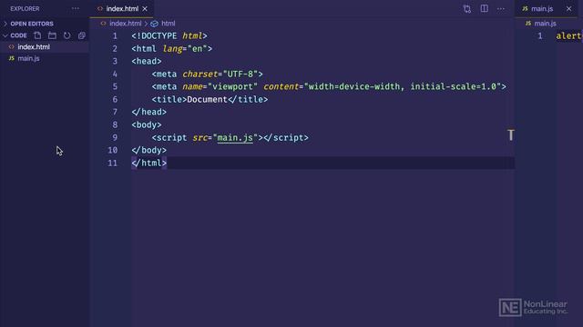
Task: Close the index.html tab
Action: [145, 8]
